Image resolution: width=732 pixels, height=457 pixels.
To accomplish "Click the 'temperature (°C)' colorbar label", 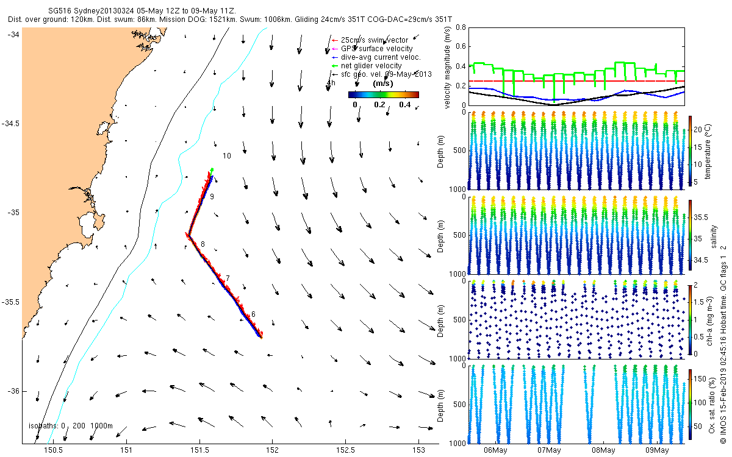I will coord(709,151).
